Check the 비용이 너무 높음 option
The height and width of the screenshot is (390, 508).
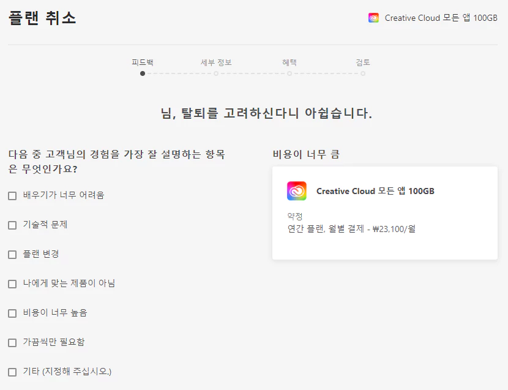(12, 313)
